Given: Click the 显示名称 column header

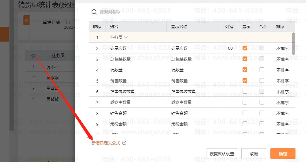Looking at the screenshot, I should [x=179, y=27].
